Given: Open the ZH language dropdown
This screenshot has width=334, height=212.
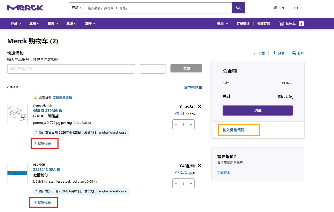Looking at the screenshot, I should pyautogui.click(x=297, y=8).
